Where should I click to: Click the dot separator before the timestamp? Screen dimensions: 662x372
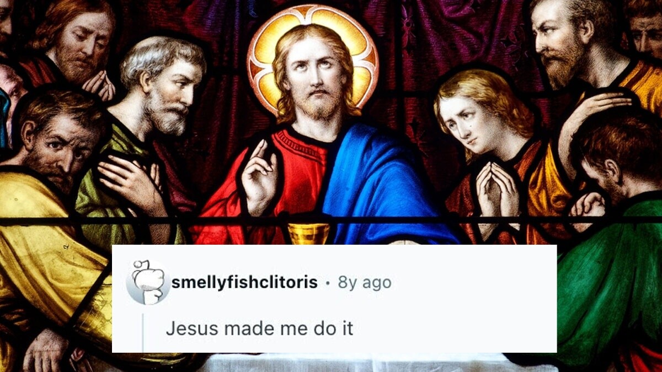(328, 283)
